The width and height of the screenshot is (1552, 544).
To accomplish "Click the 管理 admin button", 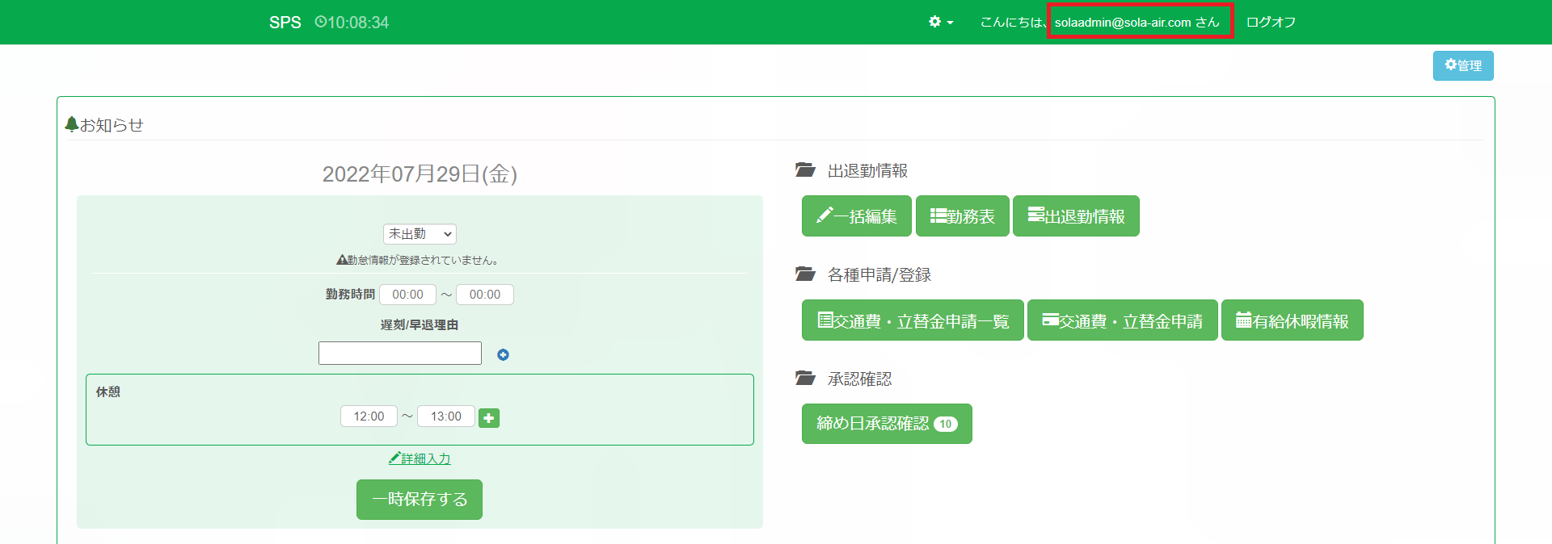I will 1462,65.
